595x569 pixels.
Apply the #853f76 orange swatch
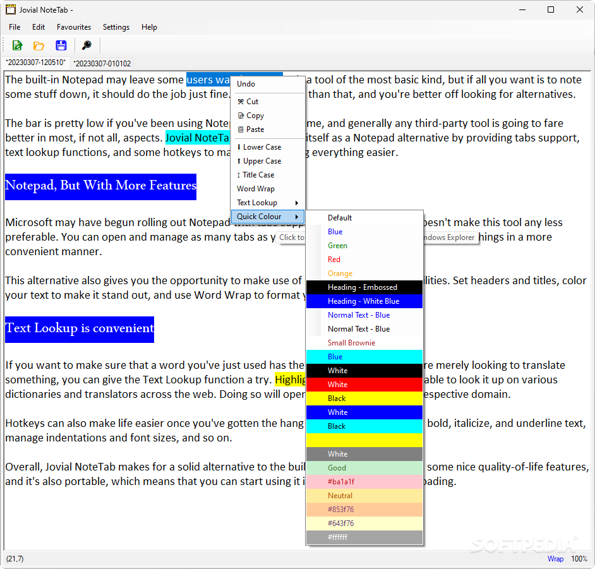[x=364, y=510]
